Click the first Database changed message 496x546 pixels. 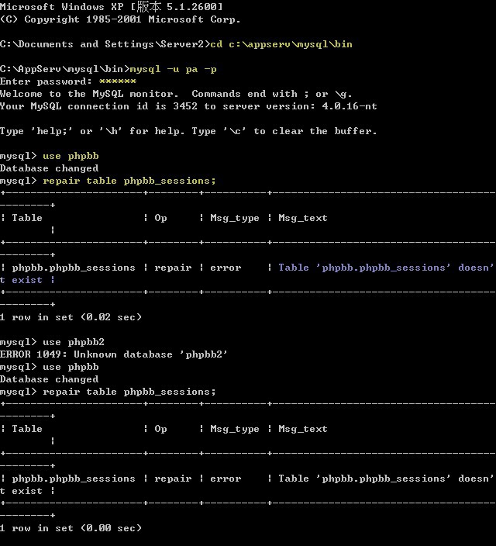point(49,168)
